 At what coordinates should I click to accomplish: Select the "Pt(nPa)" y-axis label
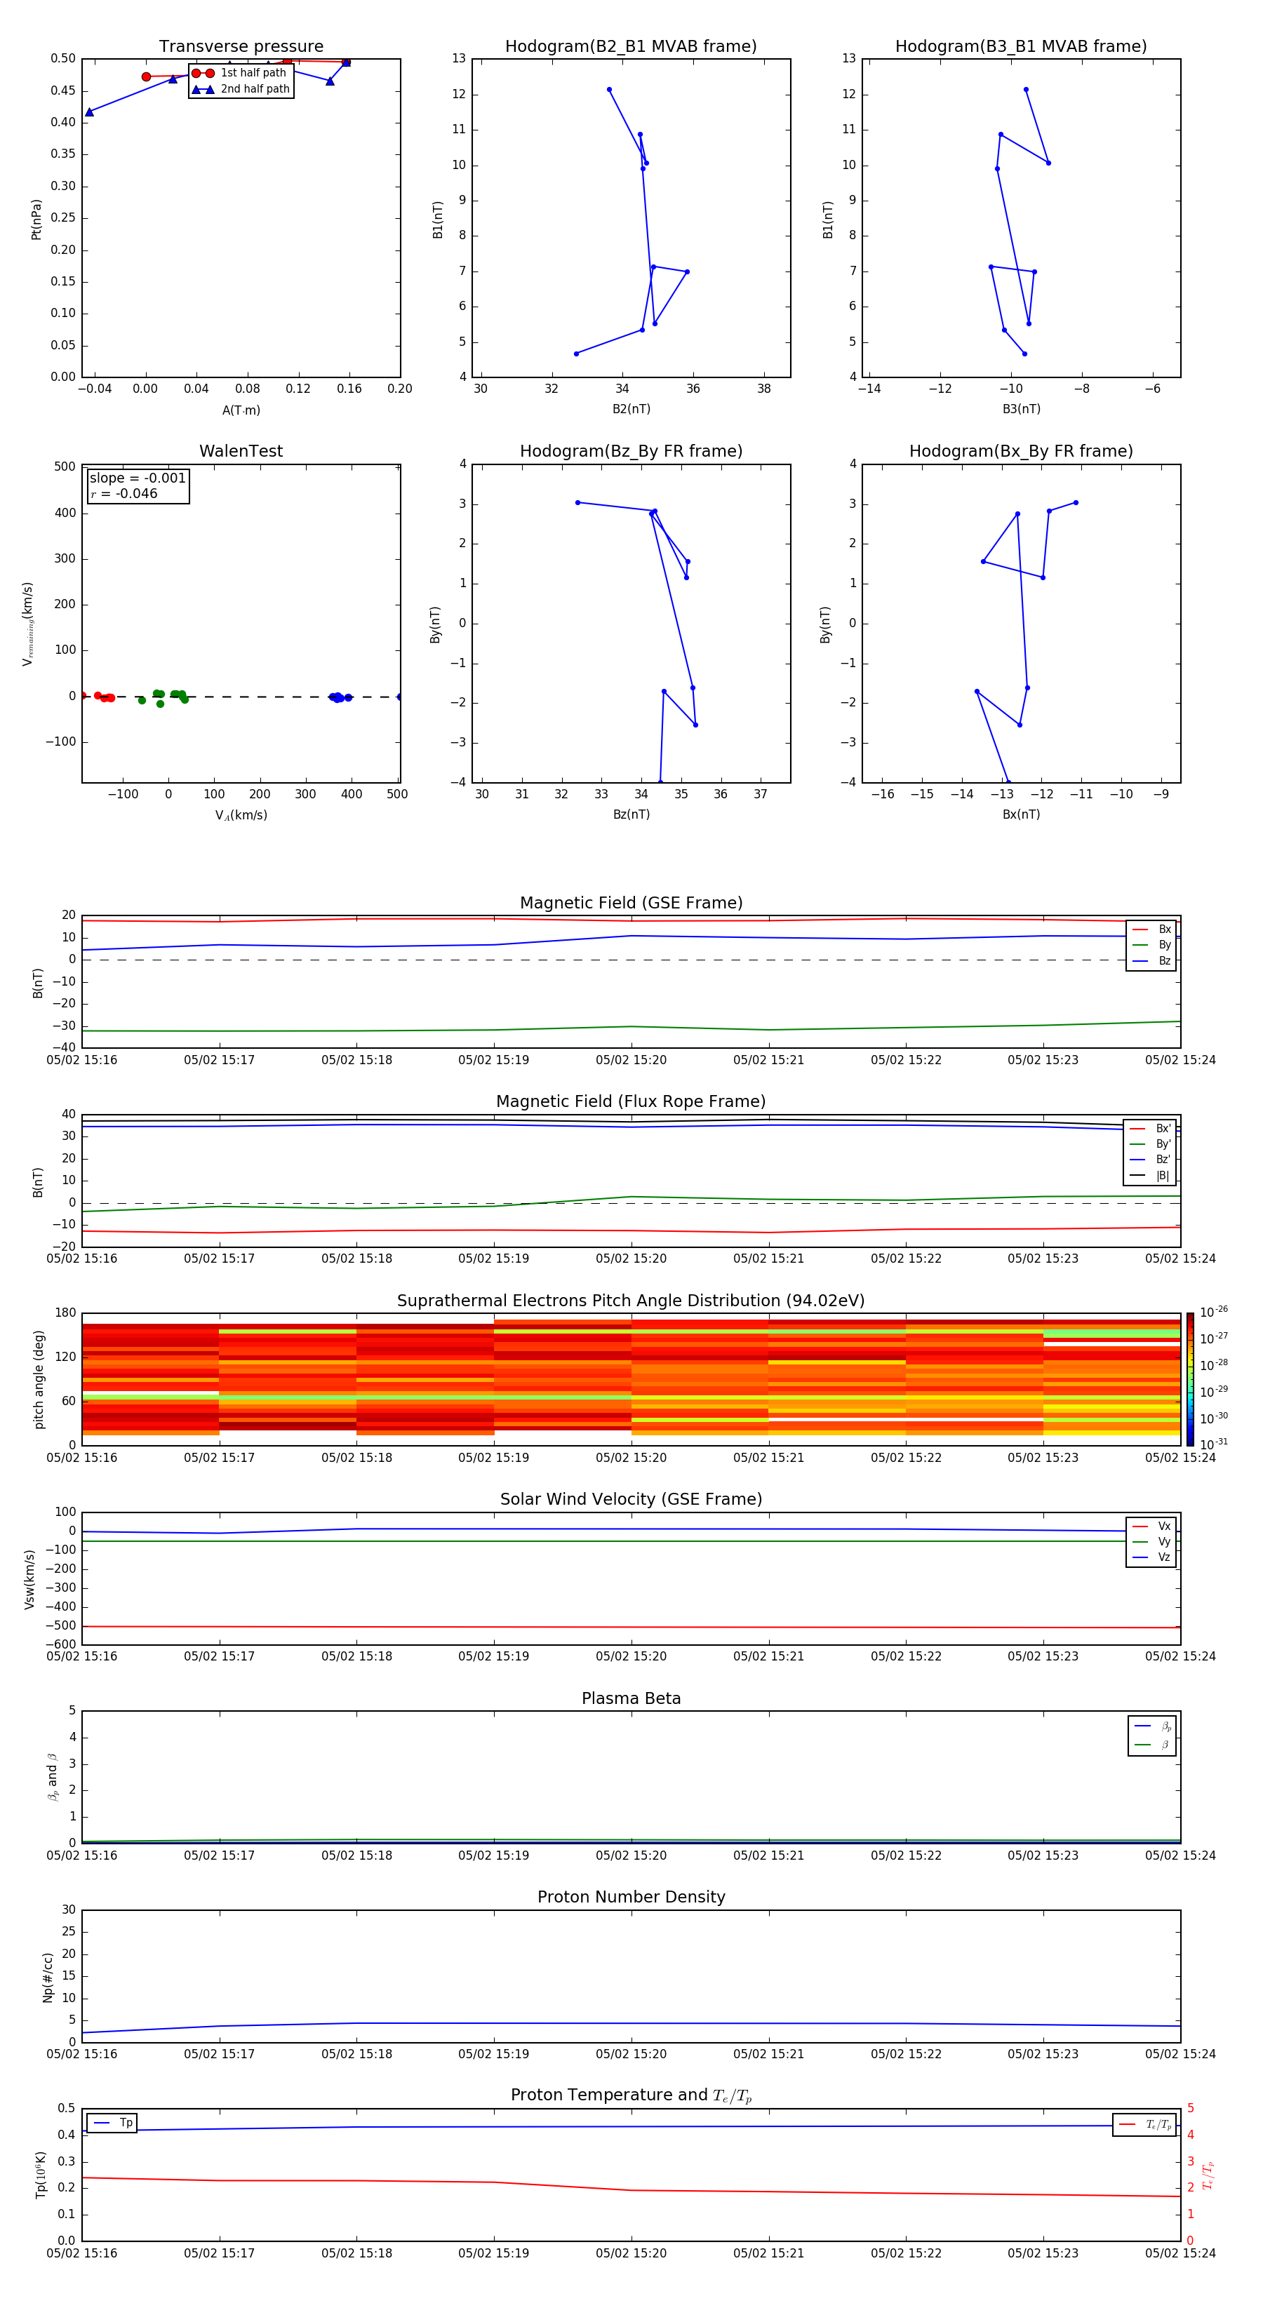point(37,218)
